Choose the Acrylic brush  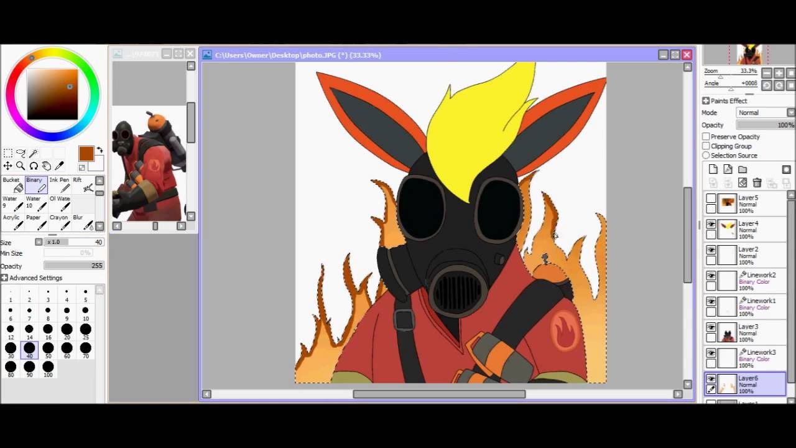point(13,222)
